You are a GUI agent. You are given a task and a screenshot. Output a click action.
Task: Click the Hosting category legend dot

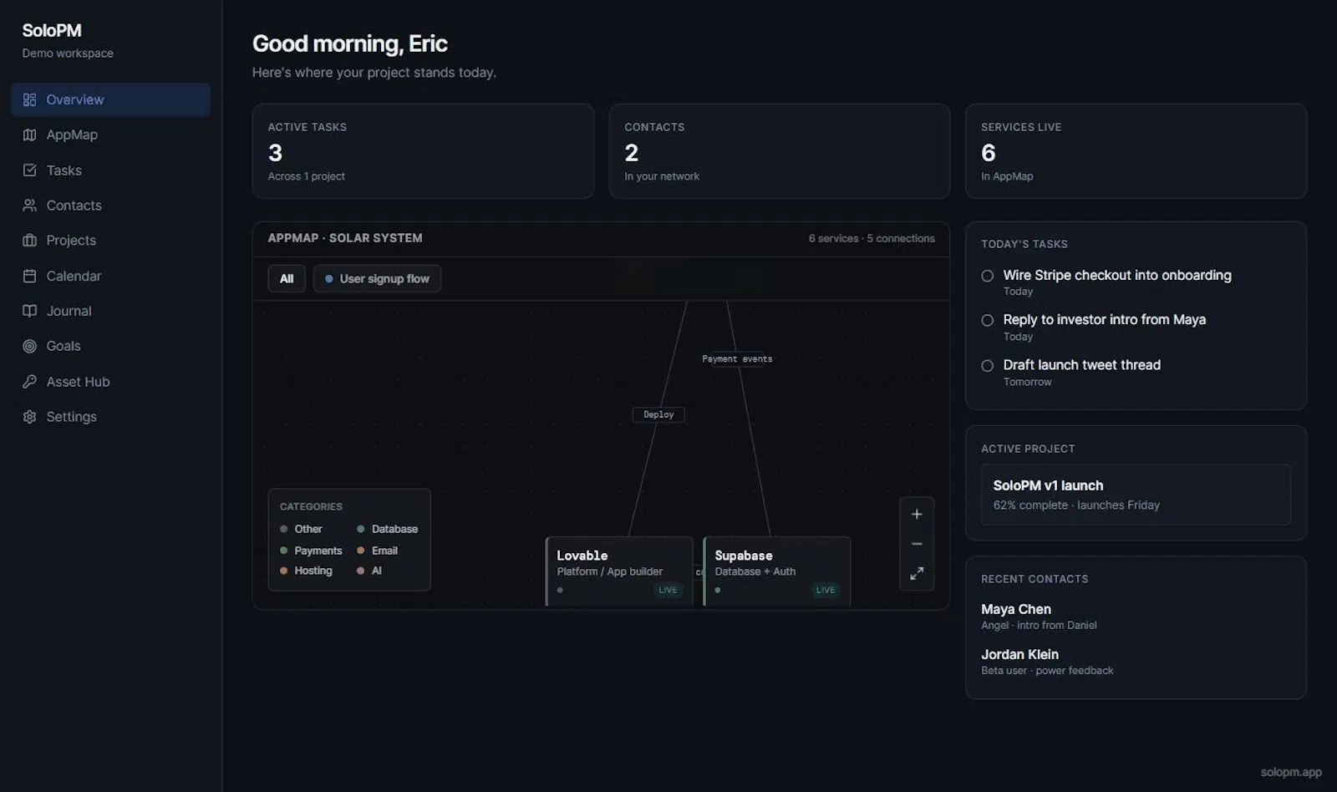(284, 571)
